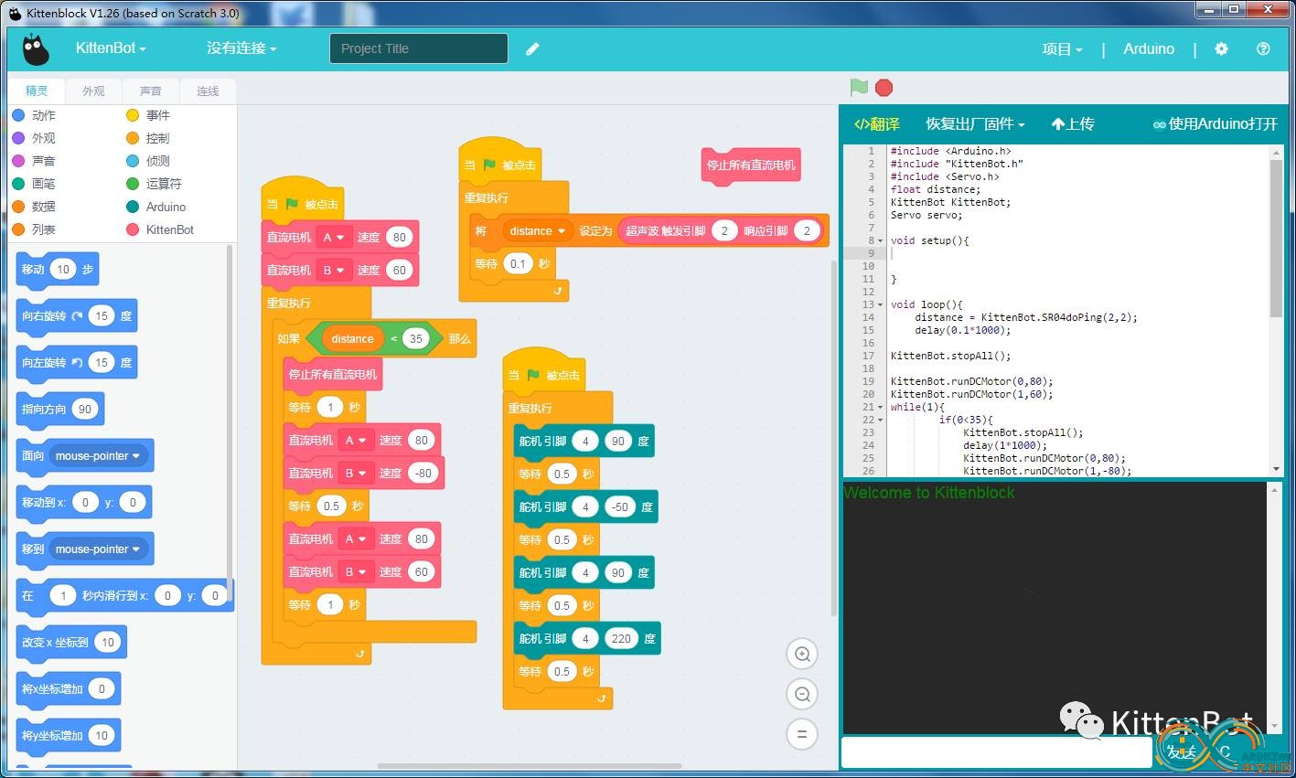Screen dimensions: 1296x778
Task: Open the 项目 dropdown menu
Action: coord(1062,49)
